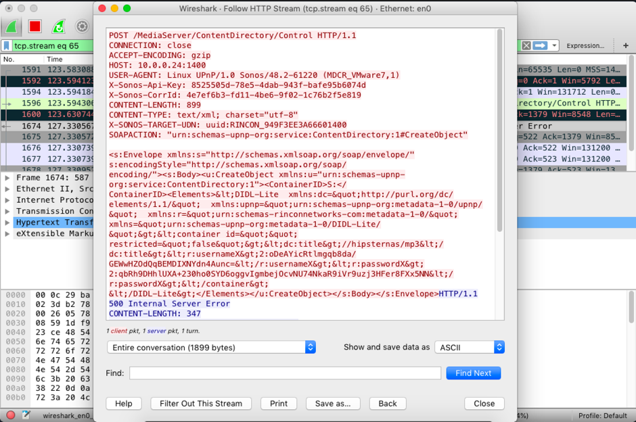
Task: Expand the Hypertext Transfer Protocol node
Action: tap(7, 222)
